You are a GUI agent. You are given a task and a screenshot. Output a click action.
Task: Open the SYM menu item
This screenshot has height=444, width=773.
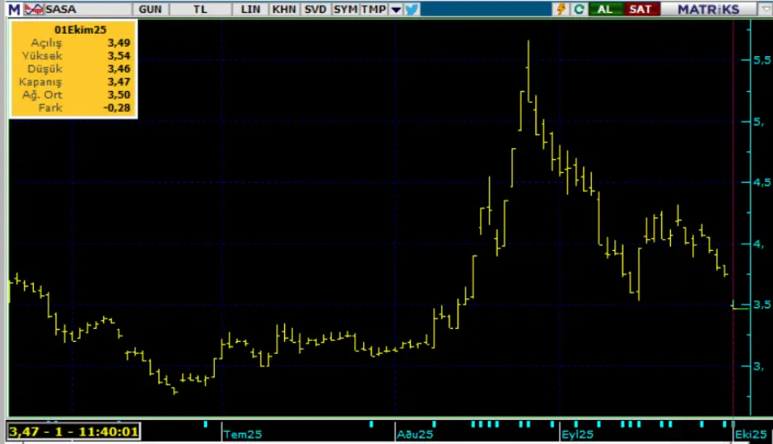[345, 10]
